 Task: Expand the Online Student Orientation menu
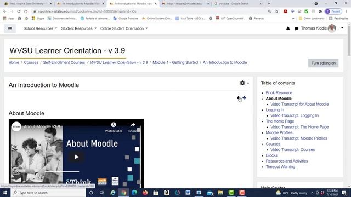[124, 28]
